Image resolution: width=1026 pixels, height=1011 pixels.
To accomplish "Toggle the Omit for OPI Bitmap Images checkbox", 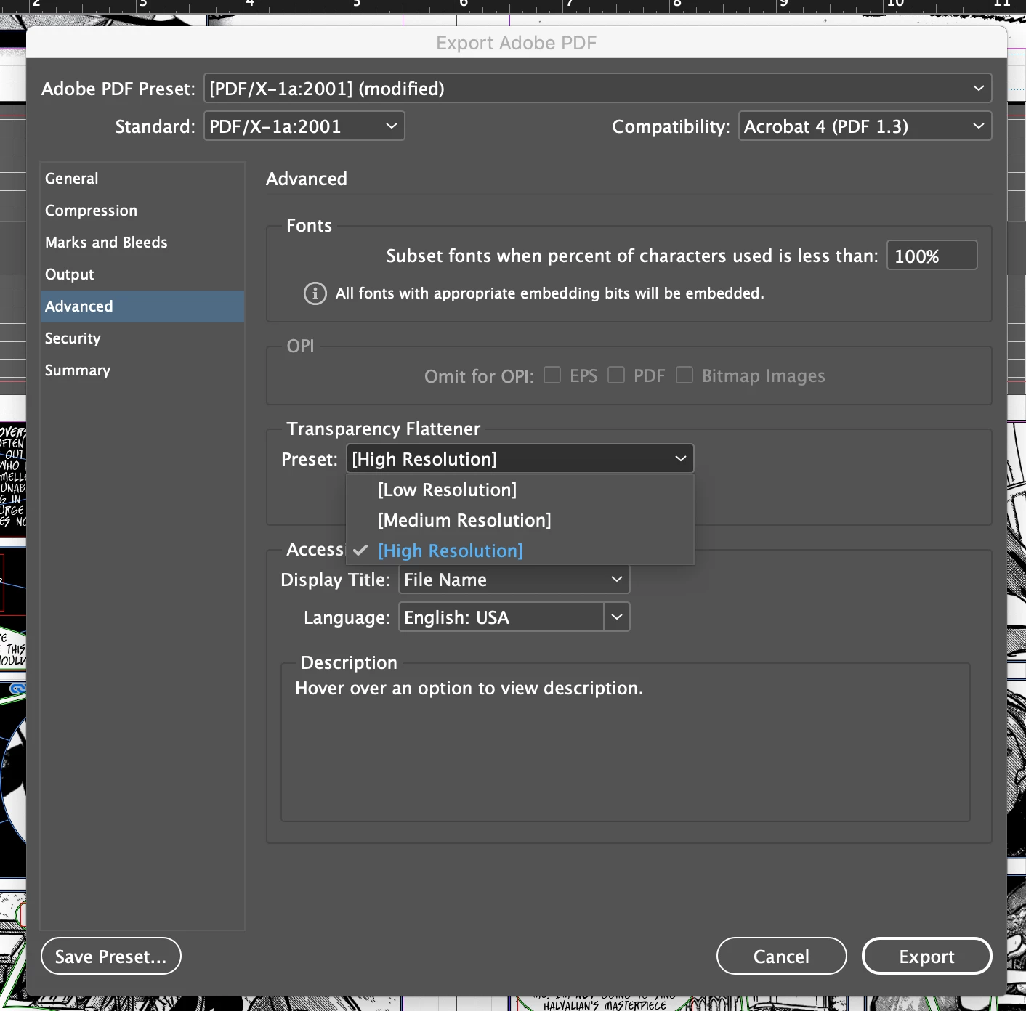I will [684, 375].
